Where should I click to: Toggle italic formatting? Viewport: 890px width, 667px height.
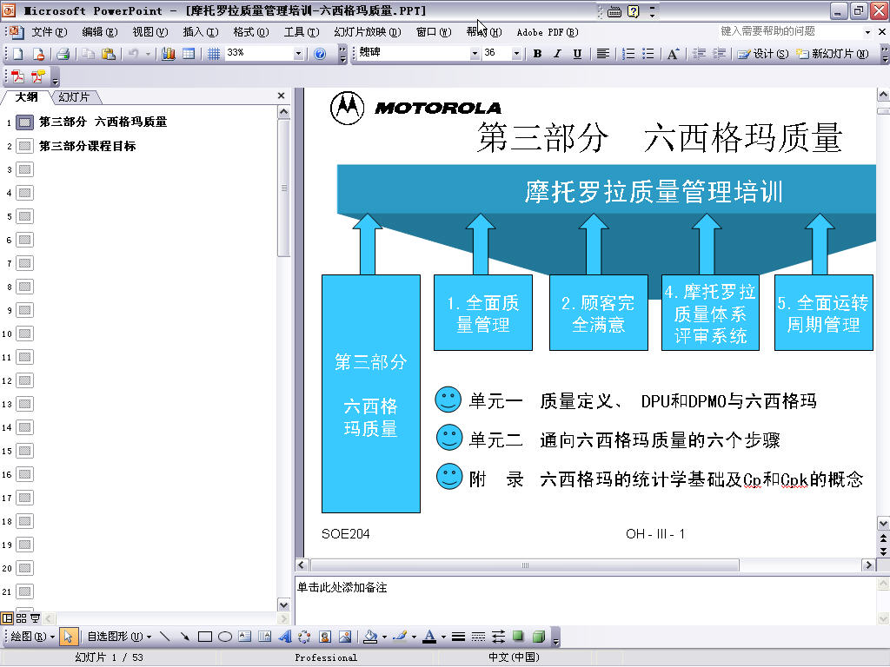[x=557, y=54]
